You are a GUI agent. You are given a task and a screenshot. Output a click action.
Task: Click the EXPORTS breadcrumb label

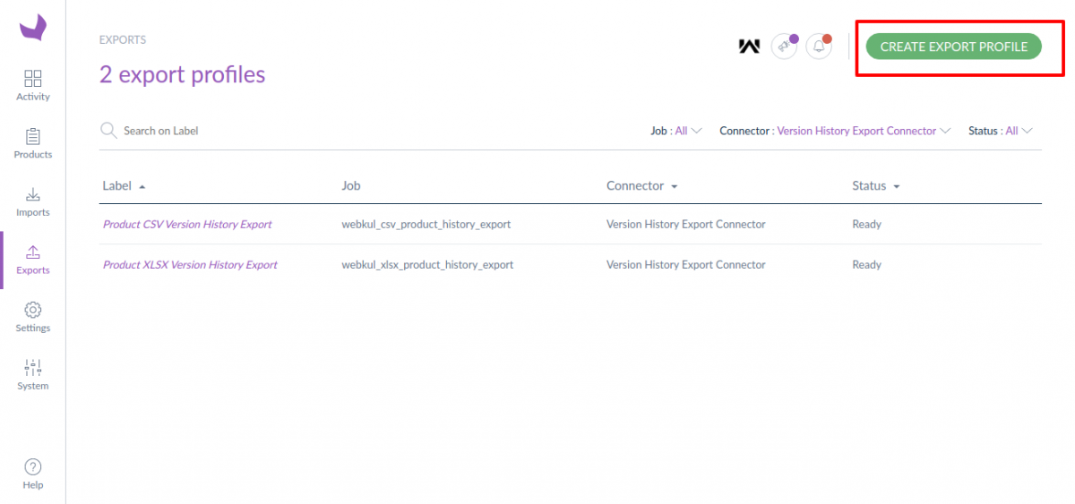(123, 40)
